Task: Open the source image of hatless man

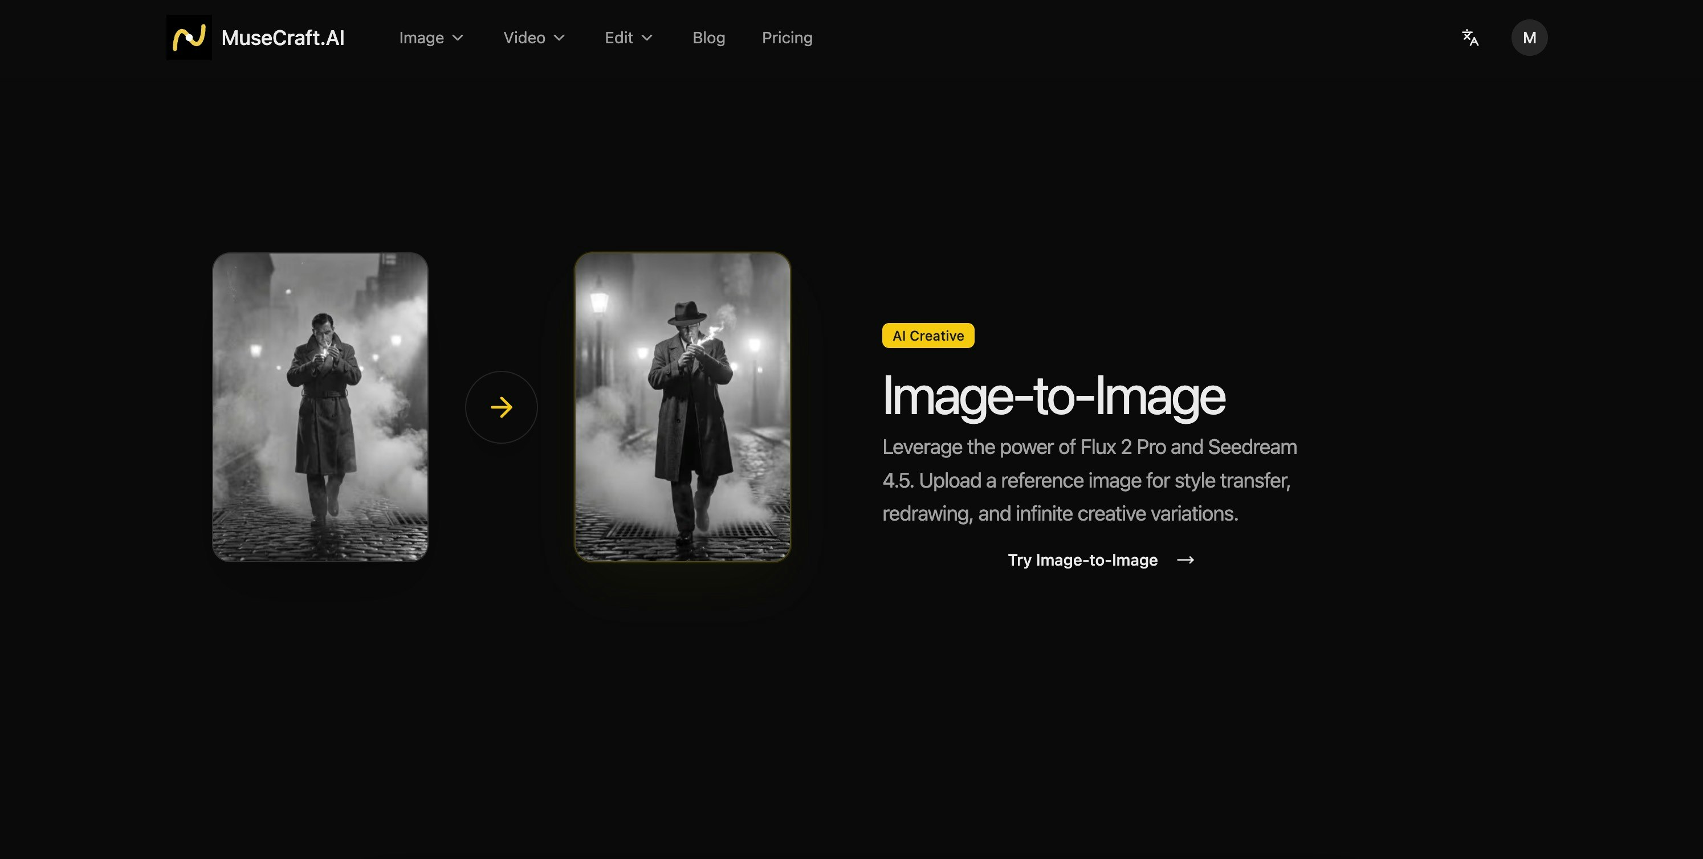Action: coord(320,407)
